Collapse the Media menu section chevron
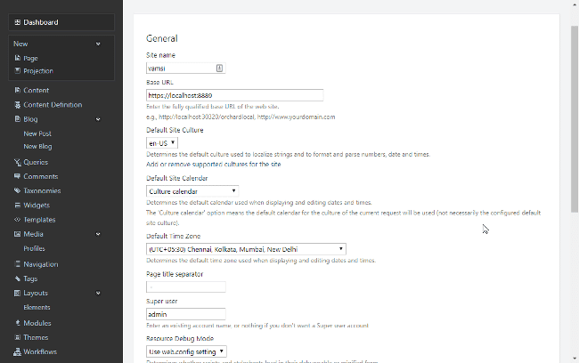The width and height of the screenshot is (579, 363). pos(98,234)
